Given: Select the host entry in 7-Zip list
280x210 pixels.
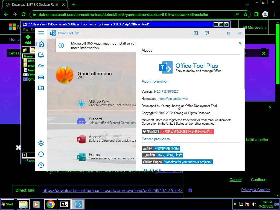Looking at the screenshot, I should click(29, 70).
